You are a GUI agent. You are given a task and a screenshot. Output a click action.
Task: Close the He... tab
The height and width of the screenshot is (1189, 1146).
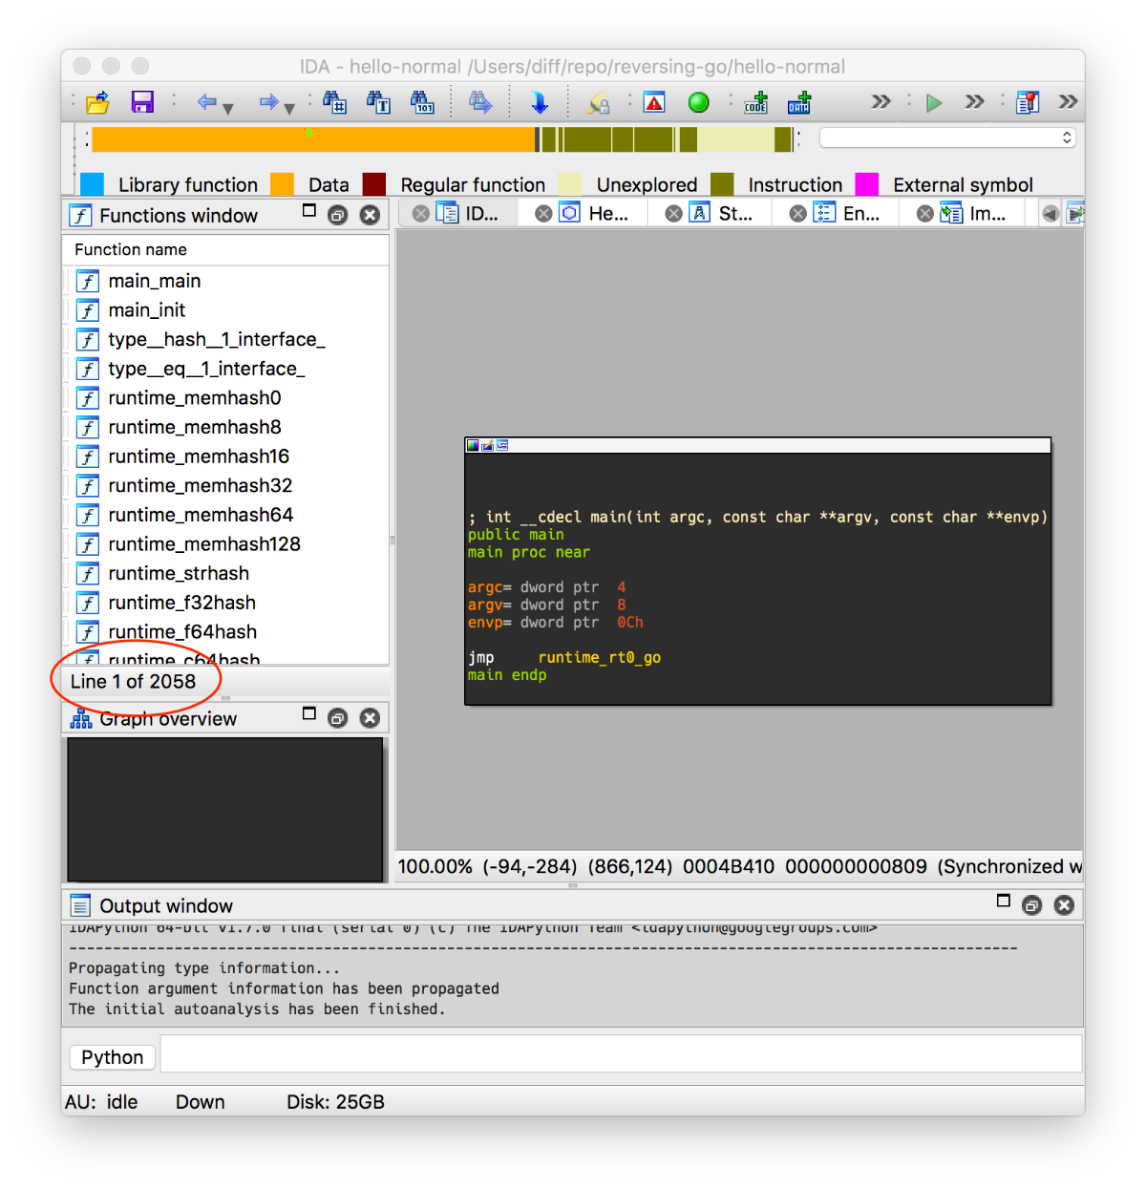tap(543, 214)
